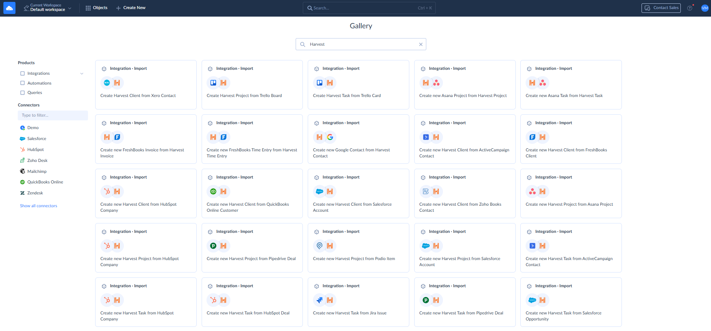Open the VM user avatar menu
Screen dimensions: 711x331
(705, 8)
